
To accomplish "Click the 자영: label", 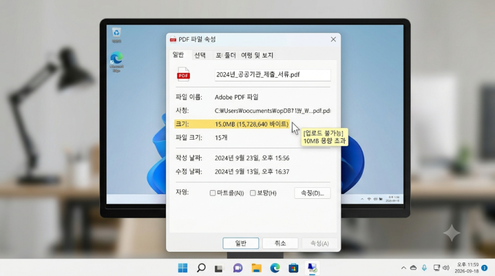I will [x=182, y=192].
